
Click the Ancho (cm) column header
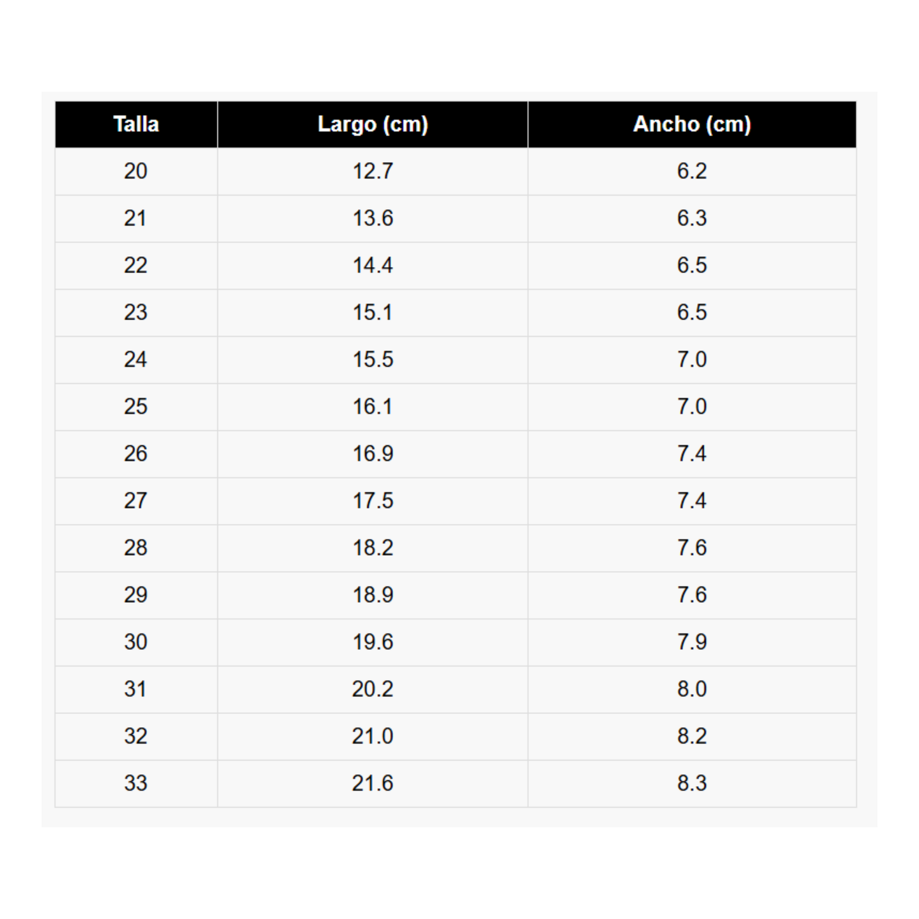(x=692, y=125)
